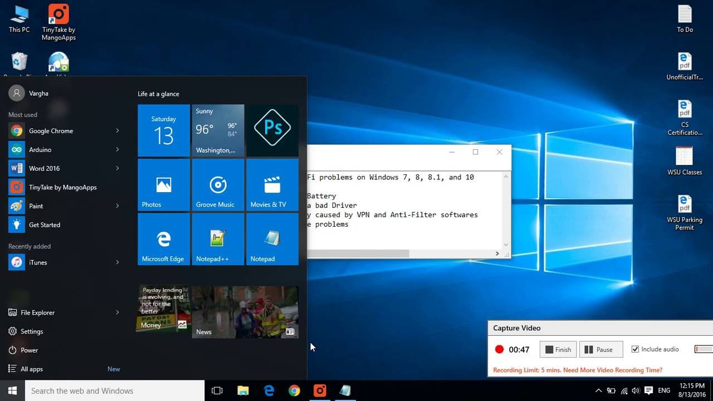Open the UnofficialTr... PDF on desktop
This screenshot has height=401, width=713.
click(685, 66)
